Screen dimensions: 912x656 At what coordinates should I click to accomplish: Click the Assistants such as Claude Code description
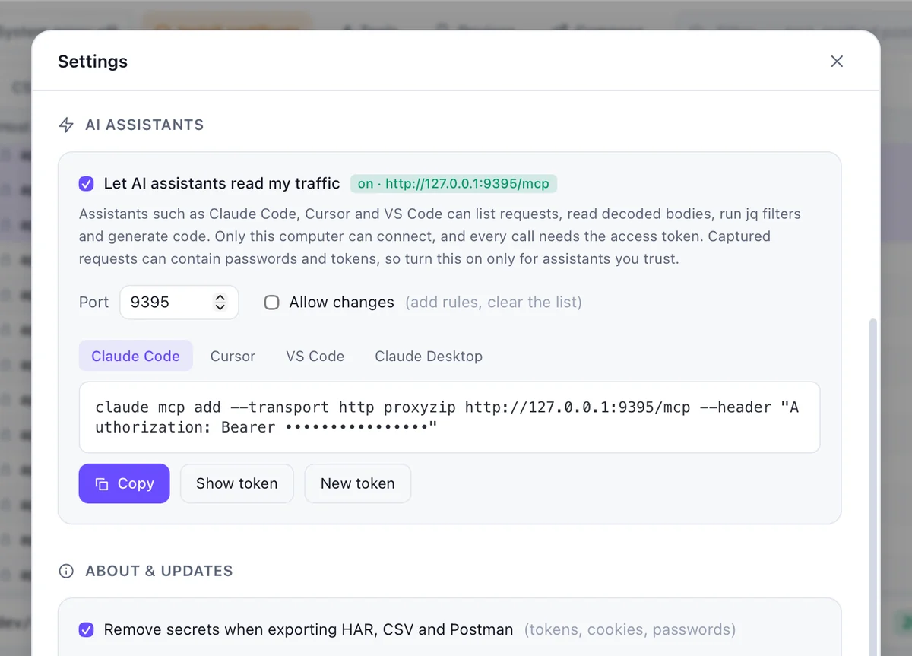click(x=440, y=236)
